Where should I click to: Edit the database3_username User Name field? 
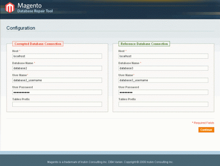pos(163,80)
